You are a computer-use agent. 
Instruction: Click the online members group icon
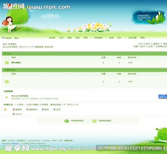(x=5, y=109)
